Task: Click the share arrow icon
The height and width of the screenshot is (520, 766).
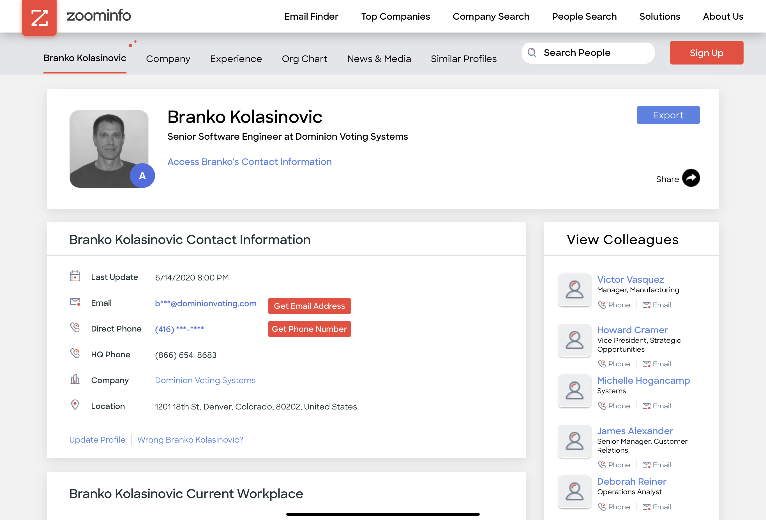Action: point(691,178)
